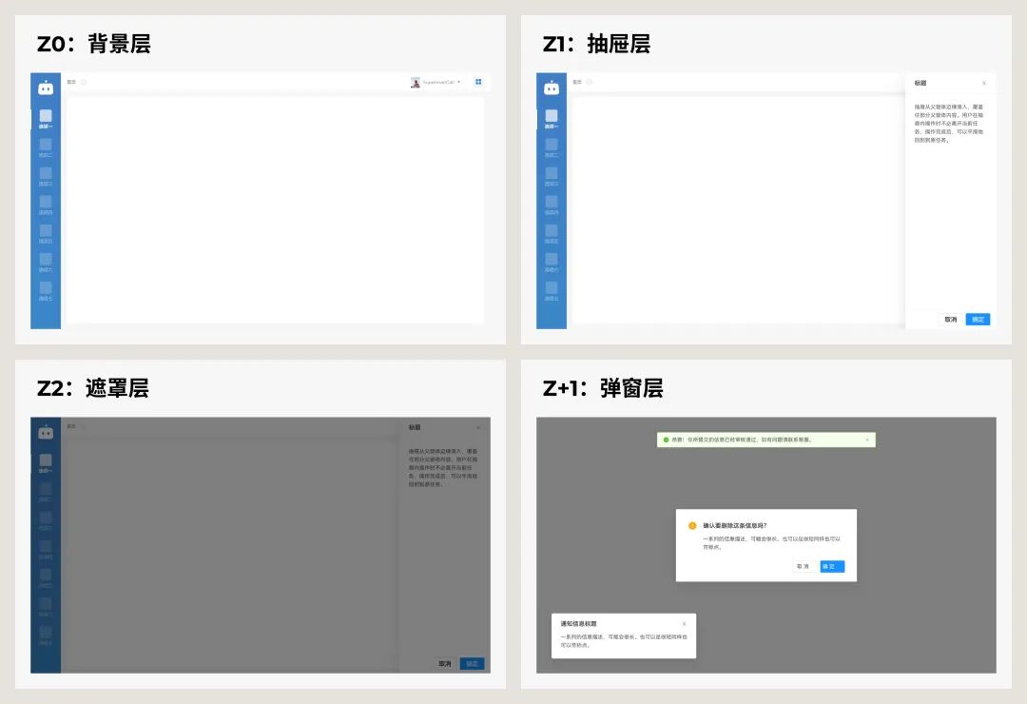Select fifth sidebar item (选项五) in Z1 panel
The height and width of the screenshot is (704, 1027).
[552, 234]
